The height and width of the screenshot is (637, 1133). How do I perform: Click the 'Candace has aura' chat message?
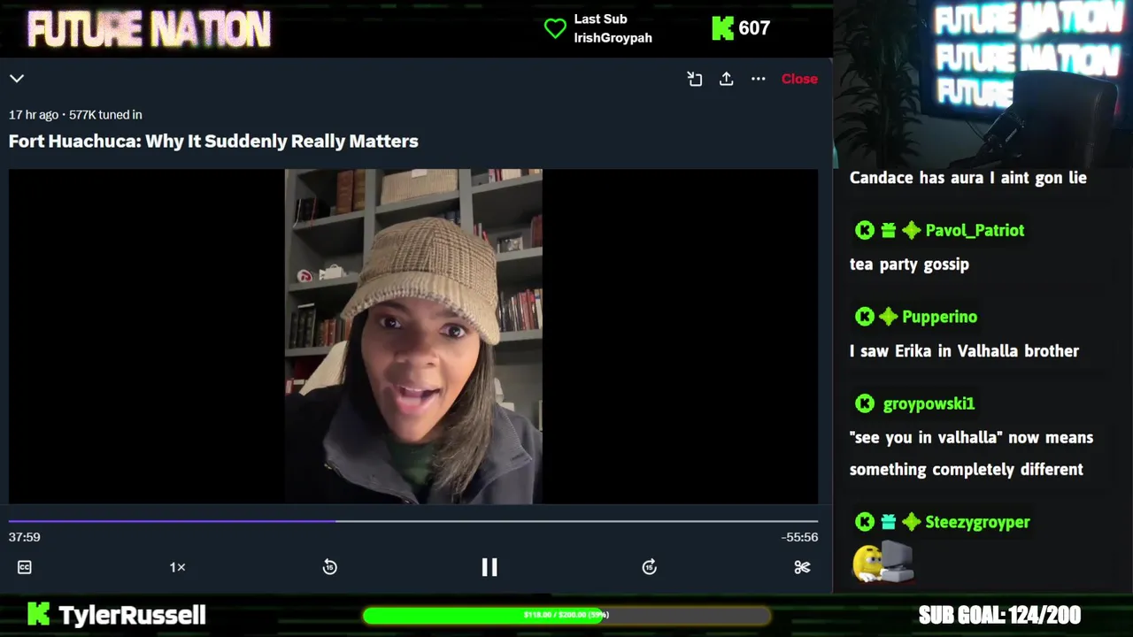pos(967,178)
